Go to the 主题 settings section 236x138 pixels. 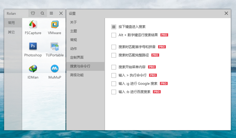click(x=73, y=31)
